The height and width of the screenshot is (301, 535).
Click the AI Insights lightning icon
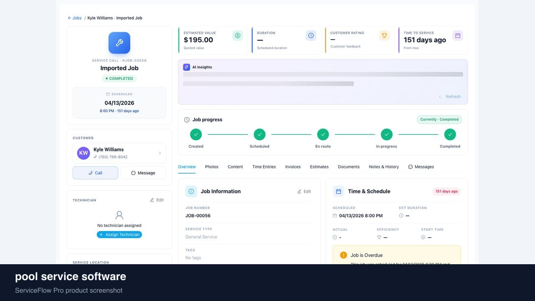point(186,67)
